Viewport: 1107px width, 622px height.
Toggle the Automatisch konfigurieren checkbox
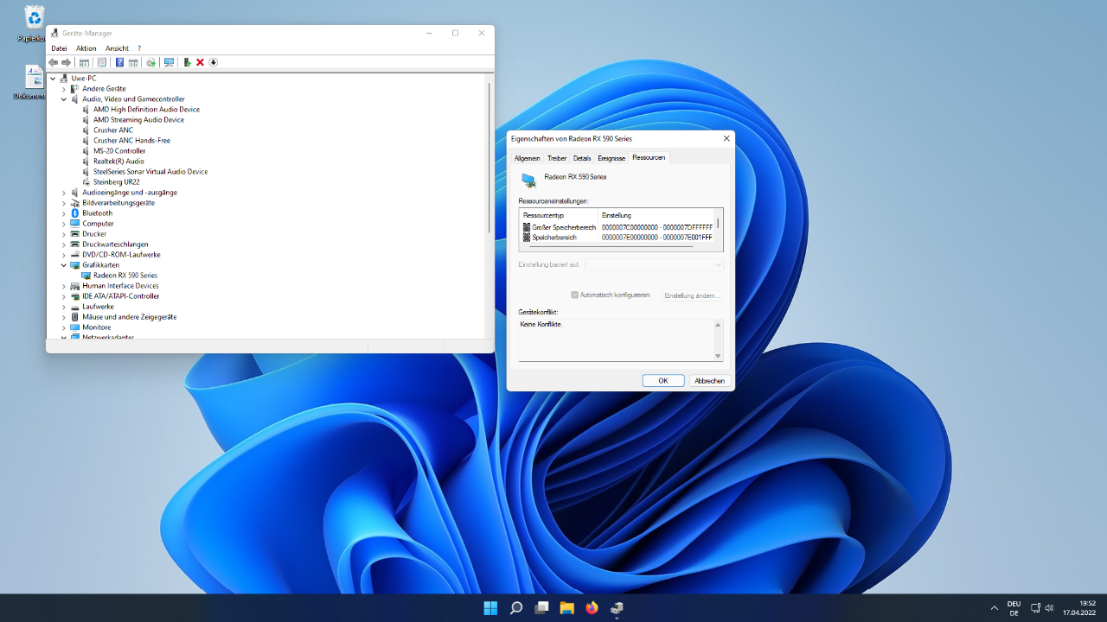click(575, 295)
